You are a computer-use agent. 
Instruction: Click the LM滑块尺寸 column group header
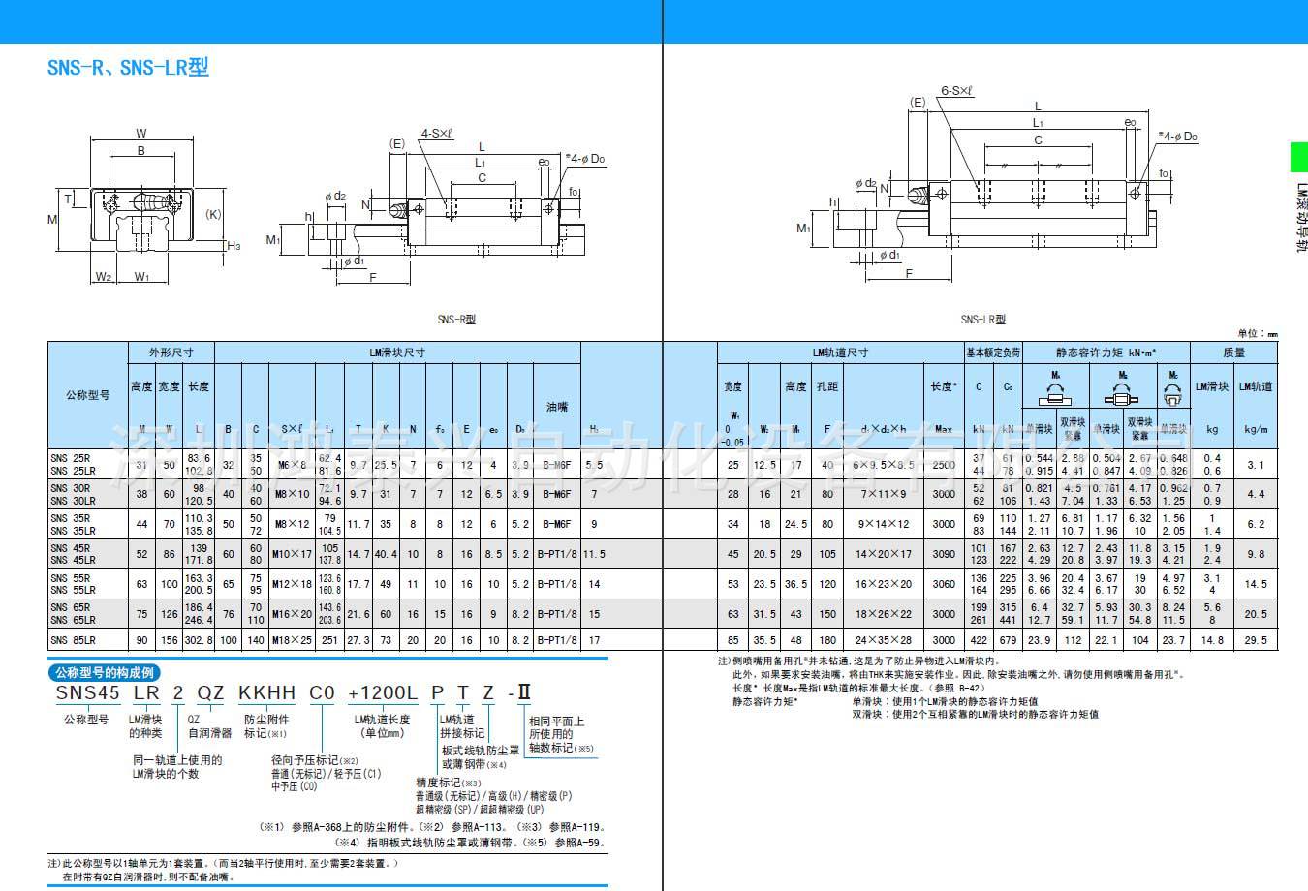397,353
